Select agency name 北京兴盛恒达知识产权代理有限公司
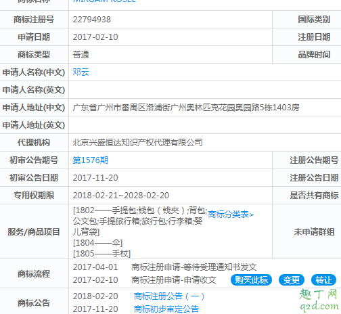341x314 pixels. (x=137, y=143)
